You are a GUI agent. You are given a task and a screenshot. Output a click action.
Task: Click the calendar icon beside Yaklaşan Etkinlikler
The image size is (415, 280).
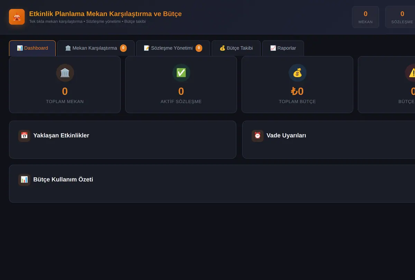[24, 136]
